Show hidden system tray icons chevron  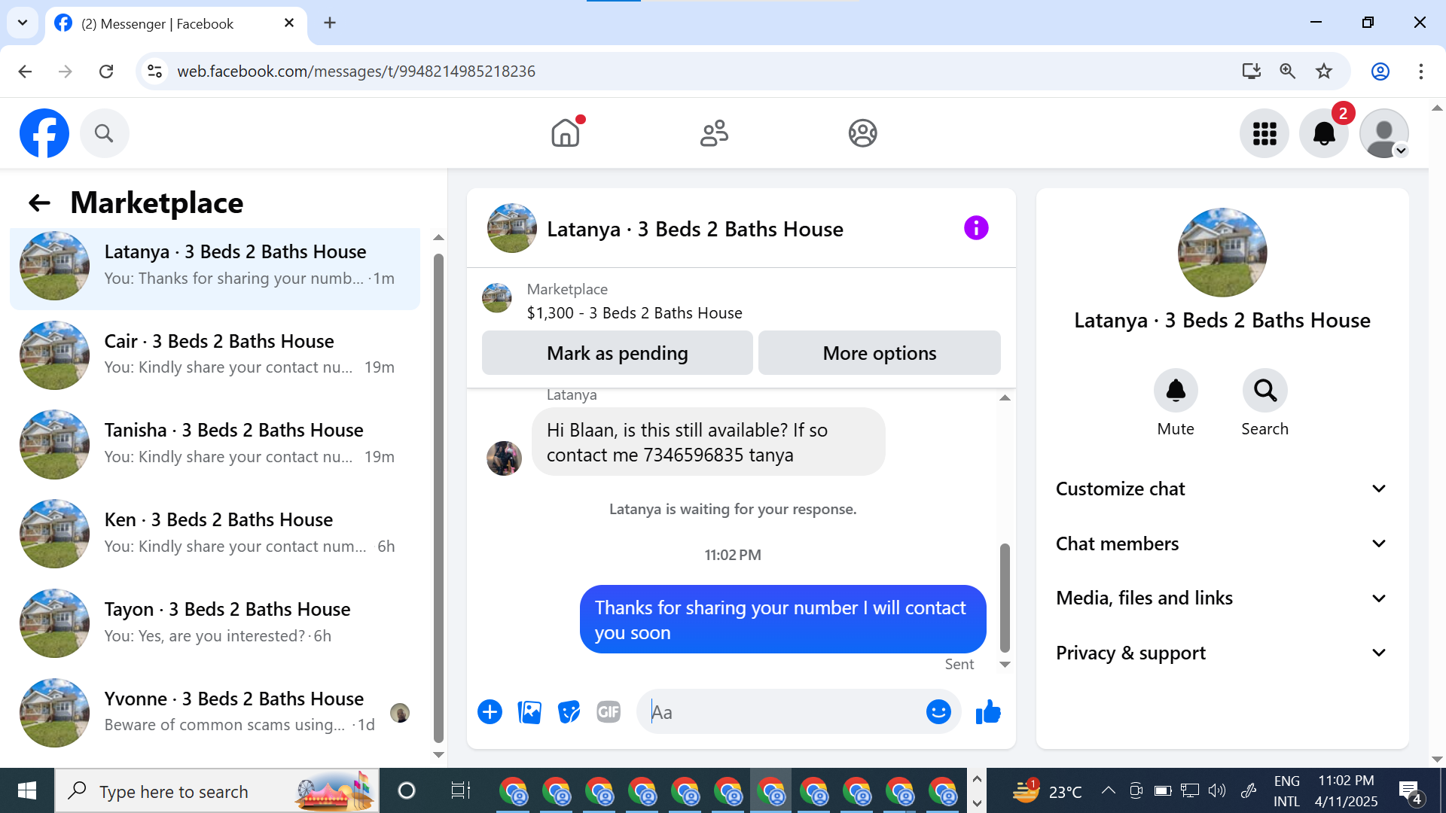pyautogui.click(x=1108, y=790)
